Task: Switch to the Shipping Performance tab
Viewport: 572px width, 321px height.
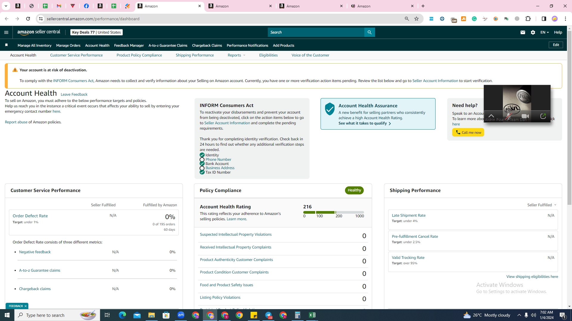Action: click(195, 55)
